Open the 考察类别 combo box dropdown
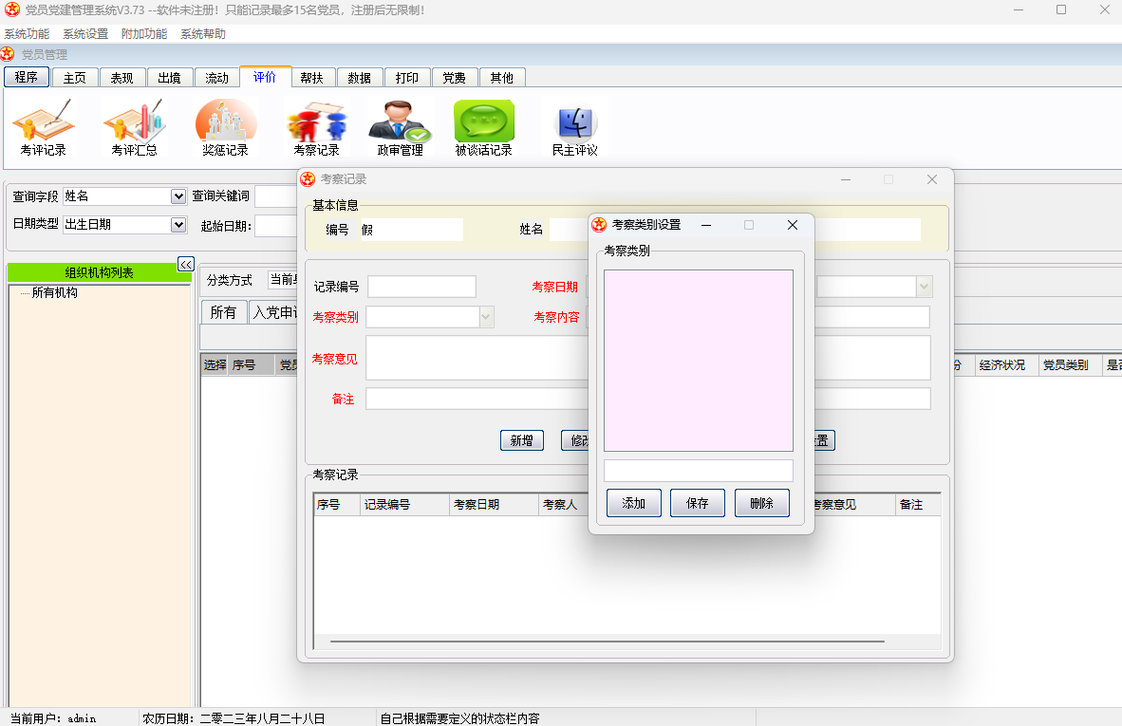The image size is (1122, 726). tap(487, 317)
